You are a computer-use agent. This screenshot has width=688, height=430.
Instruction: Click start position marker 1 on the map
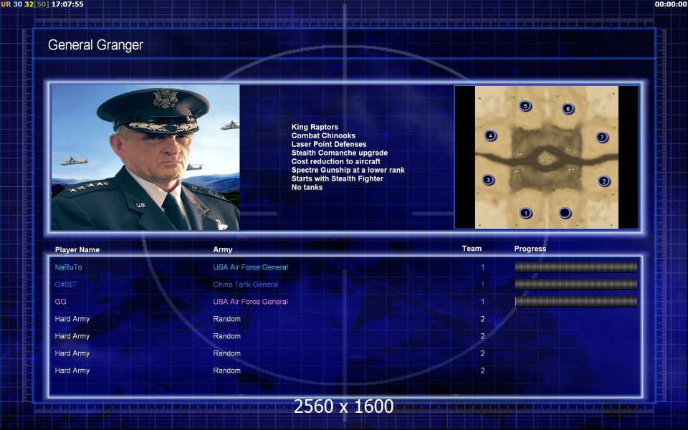[x=525, y=214]
